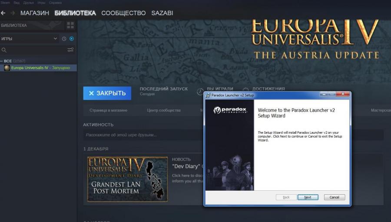
Task: Open the МАГАЗИН tab
Action: 35,13
